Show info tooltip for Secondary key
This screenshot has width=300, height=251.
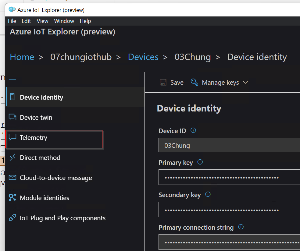208,194
